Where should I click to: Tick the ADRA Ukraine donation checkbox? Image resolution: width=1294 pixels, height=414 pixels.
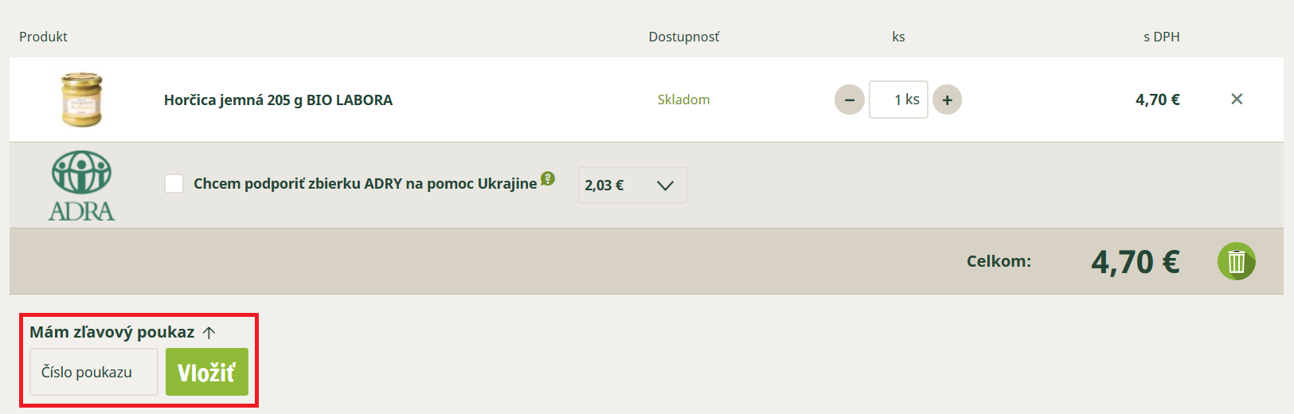coord(174,184)
